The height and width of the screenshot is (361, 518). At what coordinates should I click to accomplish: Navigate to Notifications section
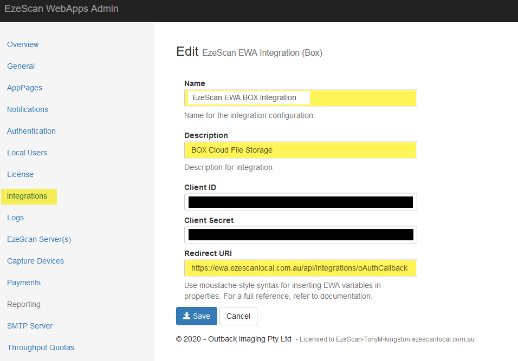pos(28,109)
